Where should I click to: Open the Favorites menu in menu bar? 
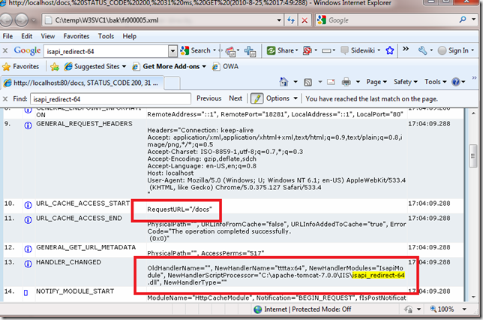[x=77, y=35]
